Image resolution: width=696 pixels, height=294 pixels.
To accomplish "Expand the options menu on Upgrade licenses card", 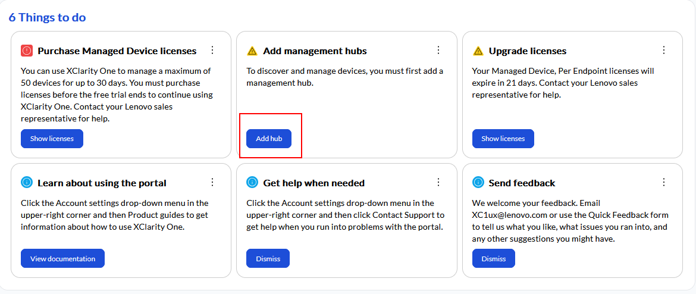I will [664, 51].
